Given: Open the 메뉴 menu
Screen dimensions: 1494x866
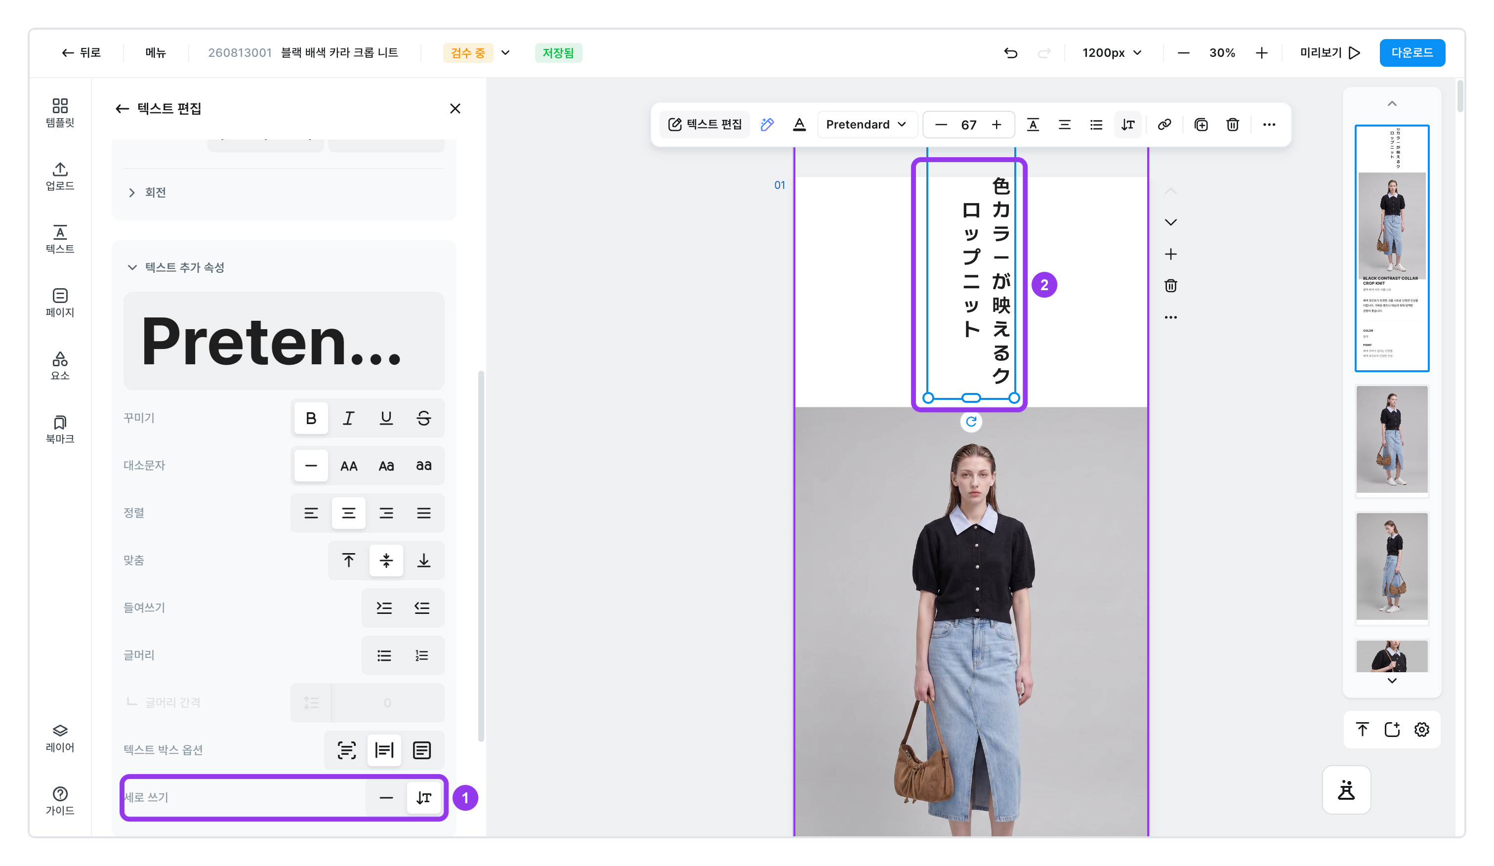Looking at the screenshot, I should (x=155, y=53).
